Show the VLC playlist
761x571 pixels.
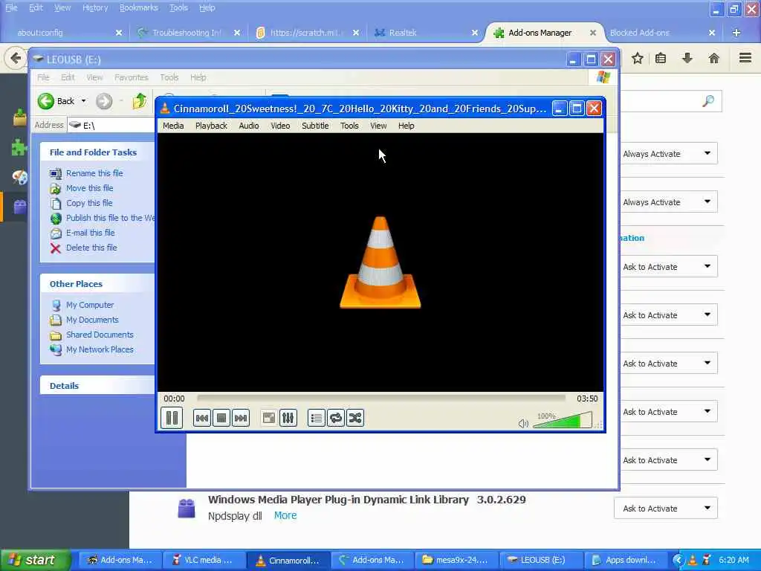click(317, 418)
